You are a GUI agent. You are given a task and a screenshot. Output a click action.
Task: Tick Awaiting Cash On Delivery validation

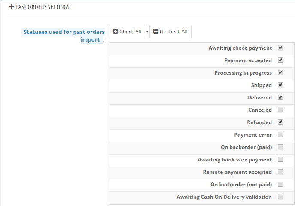click(280, 197)
